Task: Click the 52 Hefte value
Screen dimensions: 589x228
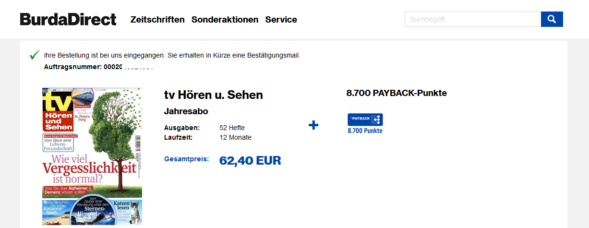Action: coord(232,128)
